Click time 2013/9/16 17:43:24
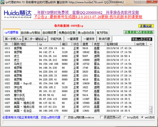Screen dimensions: 158x127 119,48
